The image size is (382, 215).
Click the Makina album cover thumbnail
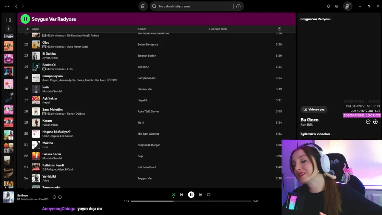tap(36, 145)
